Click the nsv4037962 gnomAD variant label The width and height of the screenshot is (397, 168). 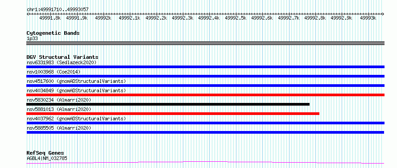[76, 119]
